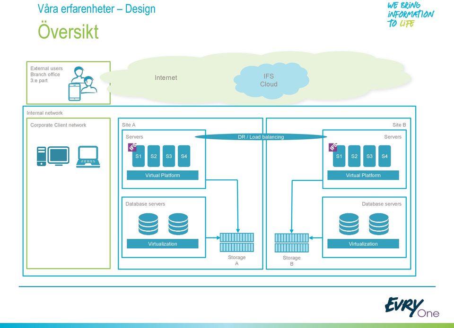Click the Virtualization bar in Site B
Viewport: 454px width, 328px height.
pos(363,244)
